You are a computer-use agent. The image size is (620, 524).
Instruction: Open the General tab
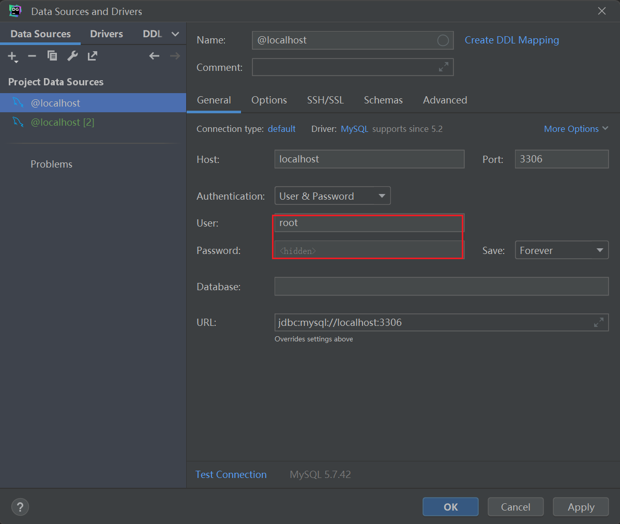click(214, 100)
